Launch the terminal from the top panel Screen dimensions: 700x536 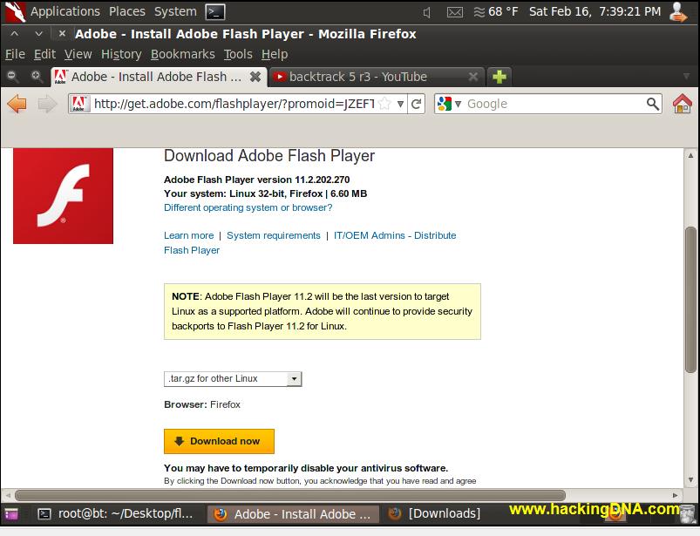(215, 11)
